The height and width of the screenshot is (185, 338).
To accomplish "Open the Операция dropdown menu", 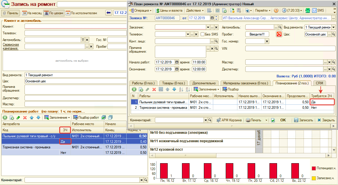I will [x=141, y=10].
